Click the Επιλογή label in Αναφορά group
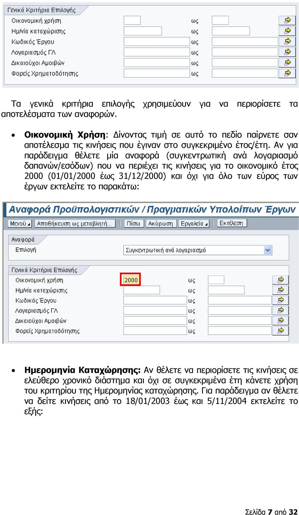This screenshot has height=515, width=299. tap(26, 250)
